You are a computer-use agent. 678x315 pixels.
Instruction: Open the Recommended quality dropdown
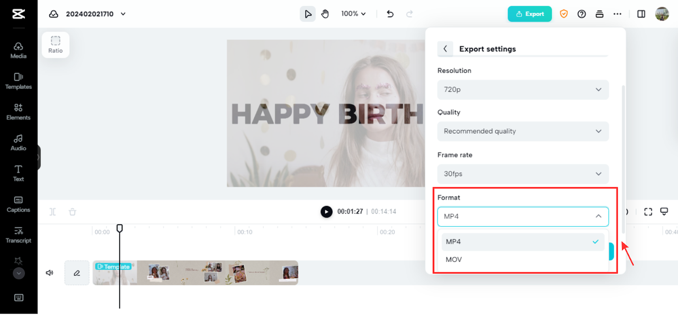tap(523, 131)
